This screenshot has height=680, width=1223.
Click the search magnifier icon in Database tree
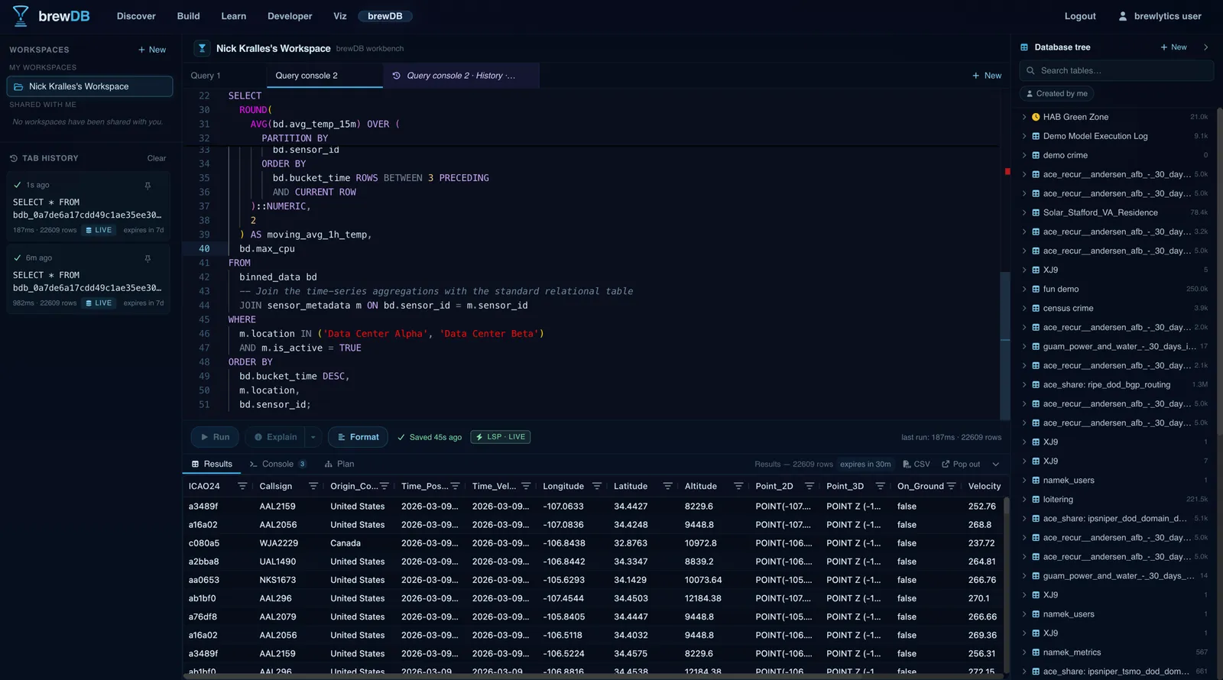pos(1031,70)
